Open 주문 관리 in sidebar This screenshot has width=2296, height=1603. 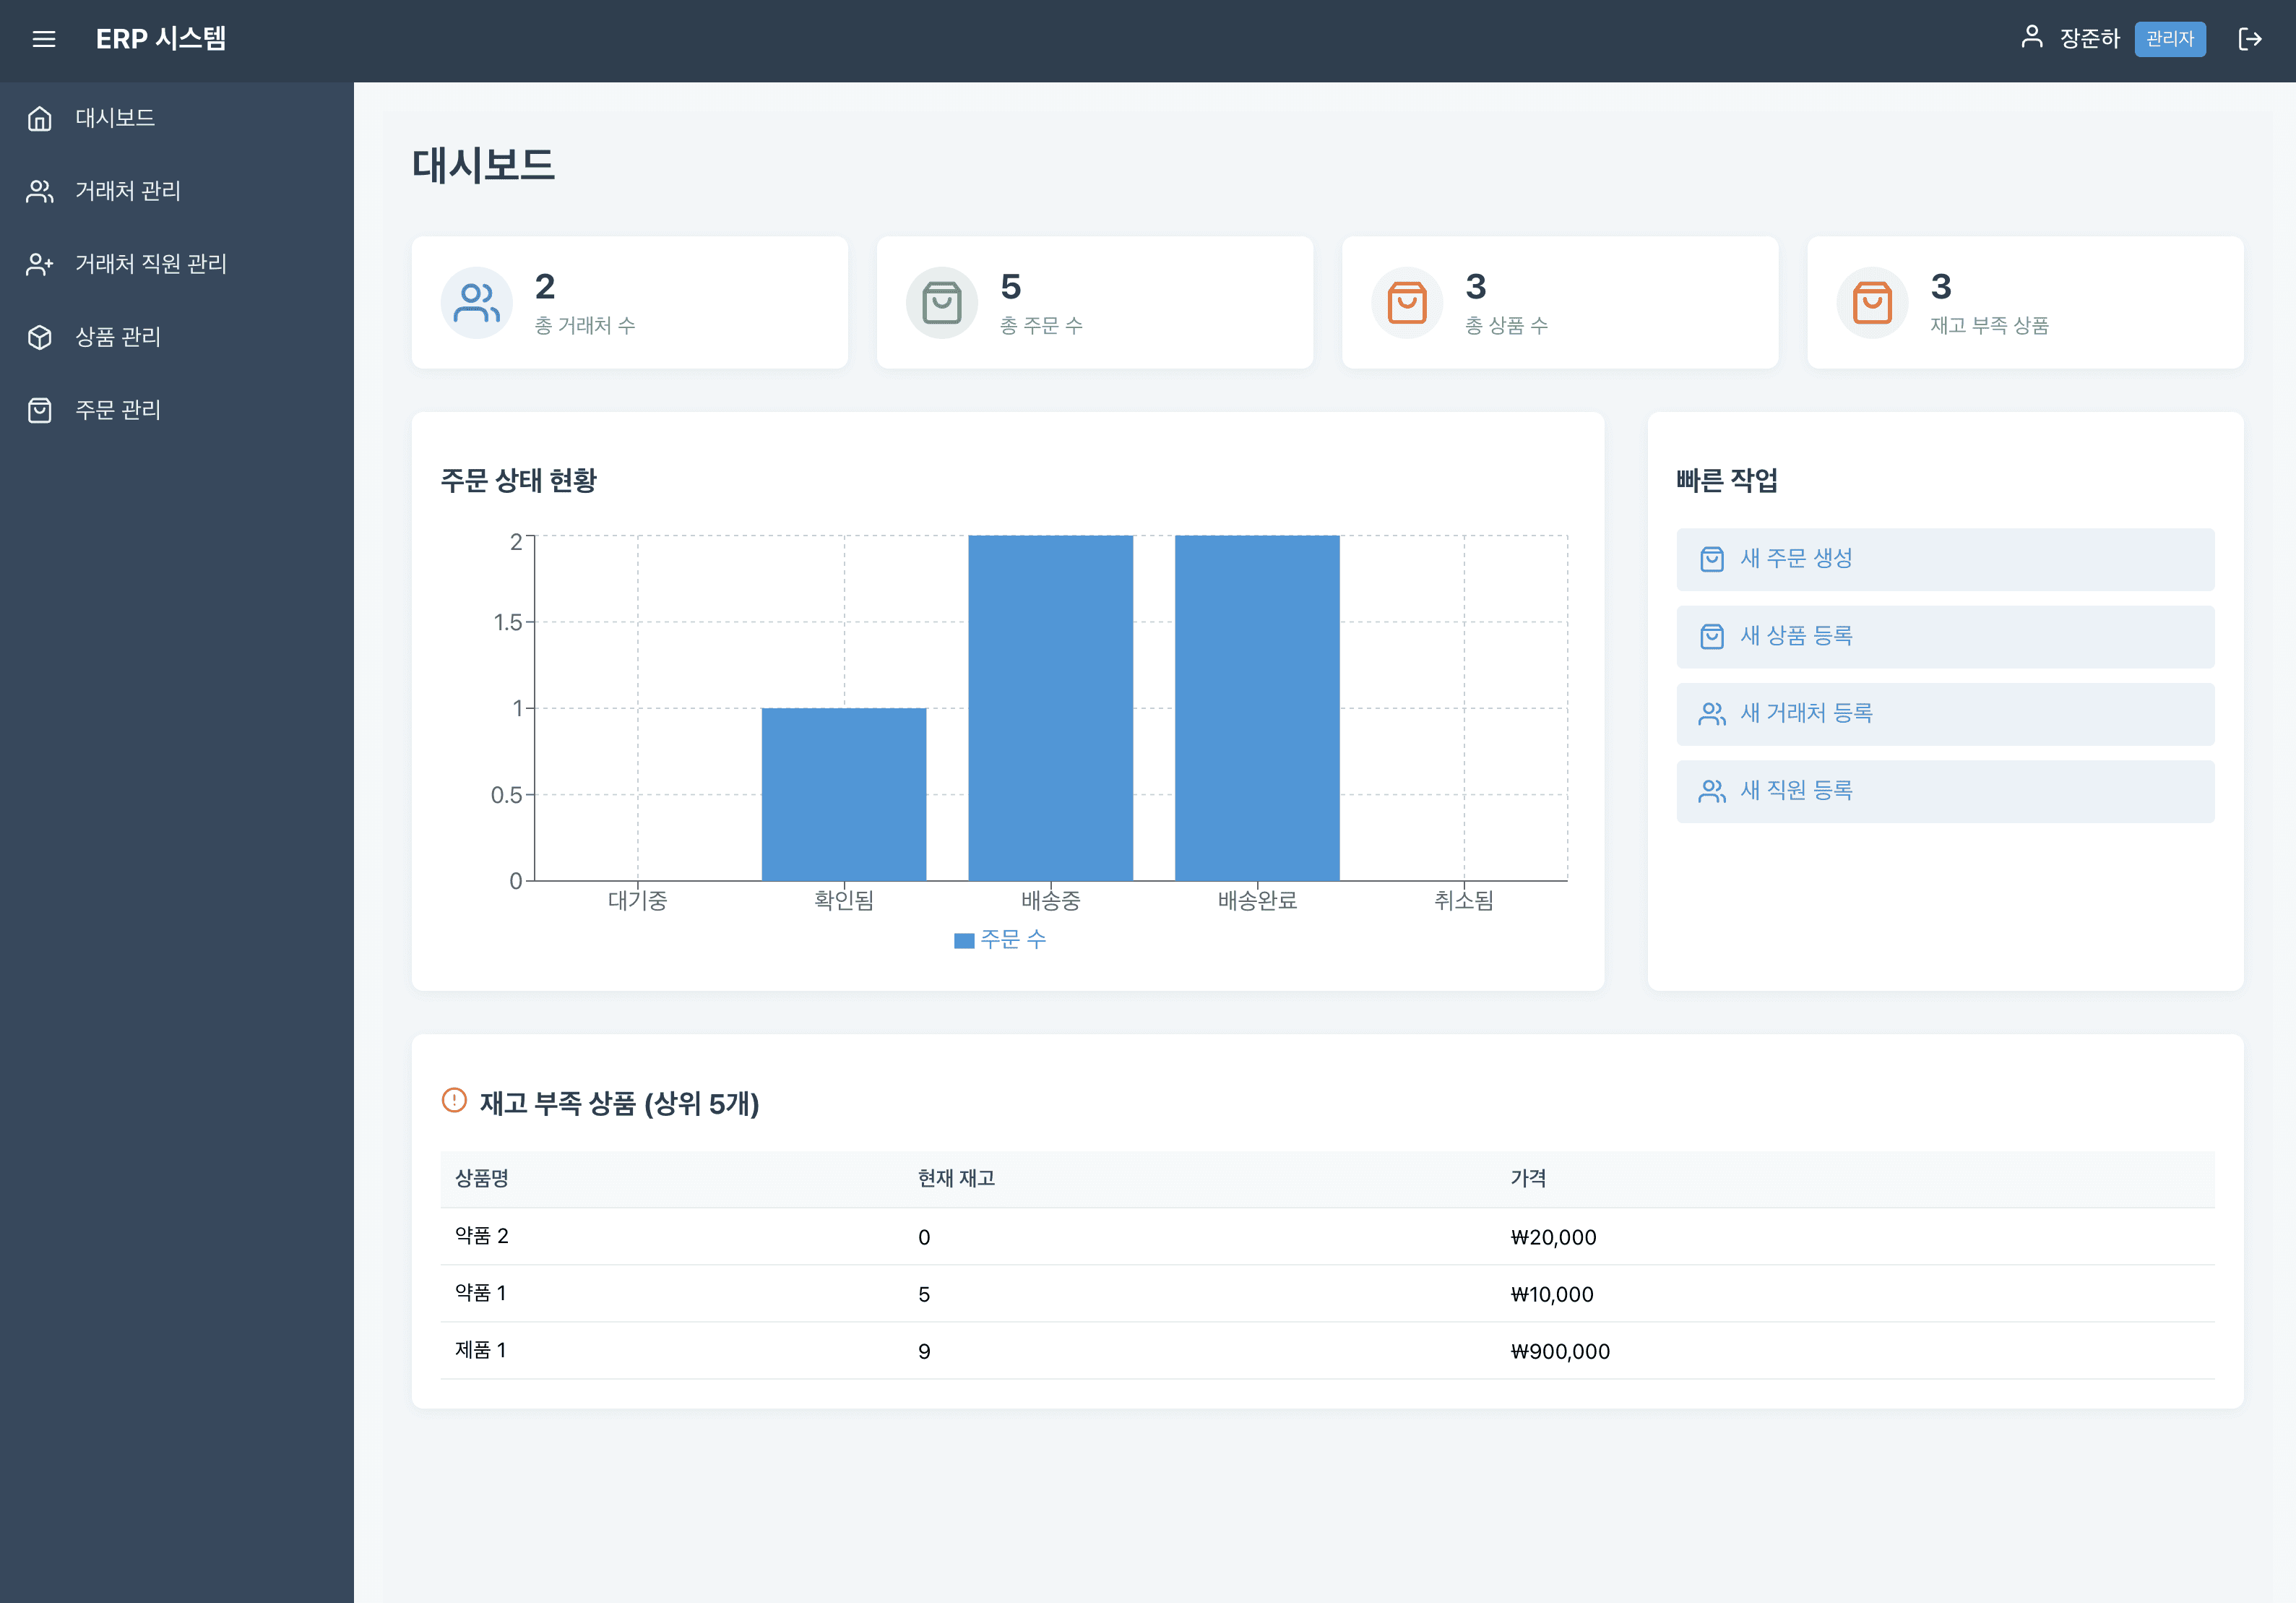(x=177, y=411)
